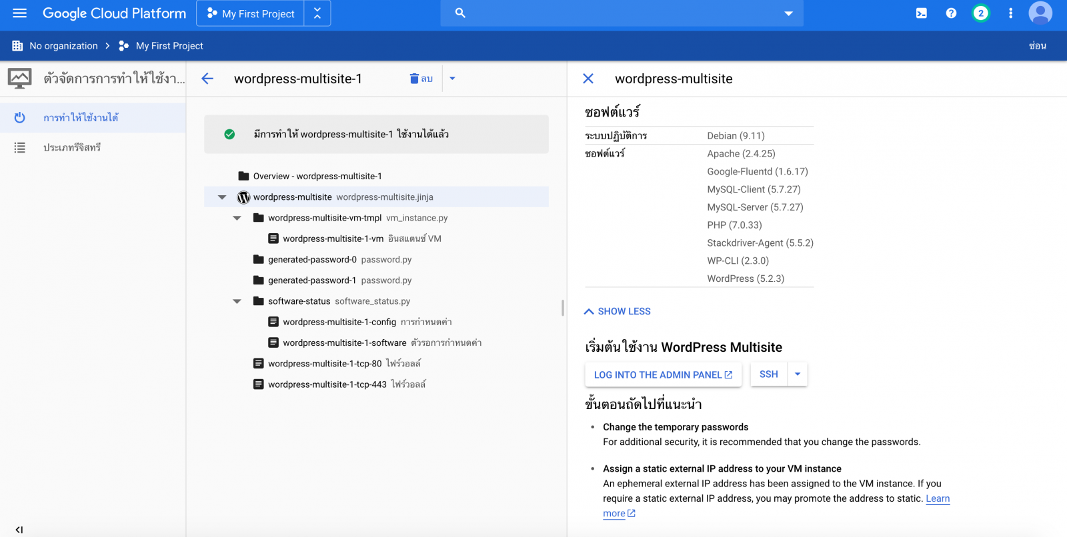The width and height of the screenshot is (1067, 537).
Task: Click LOG INTO THE ADMIN PANEL button
Action: (x=663, y=374)
